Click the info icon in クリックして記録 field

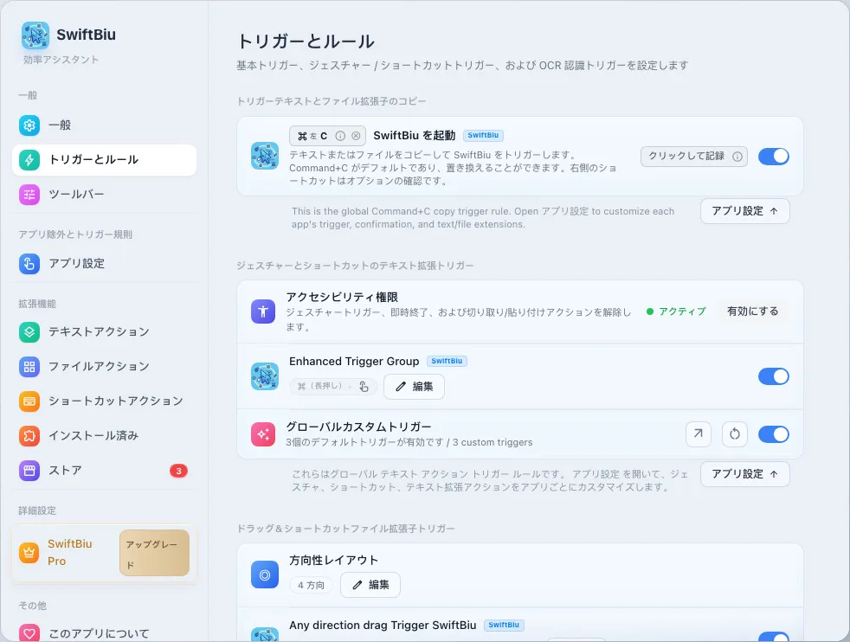point(737,157)
